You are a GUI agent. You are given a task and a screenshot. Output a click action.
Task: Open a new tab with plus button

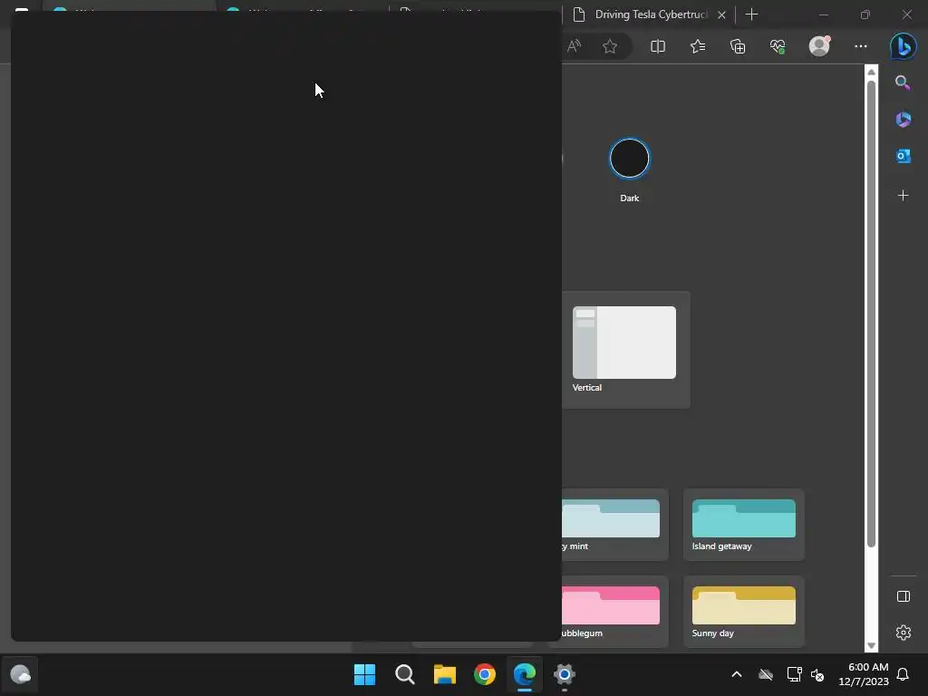(x=751, y=14)
